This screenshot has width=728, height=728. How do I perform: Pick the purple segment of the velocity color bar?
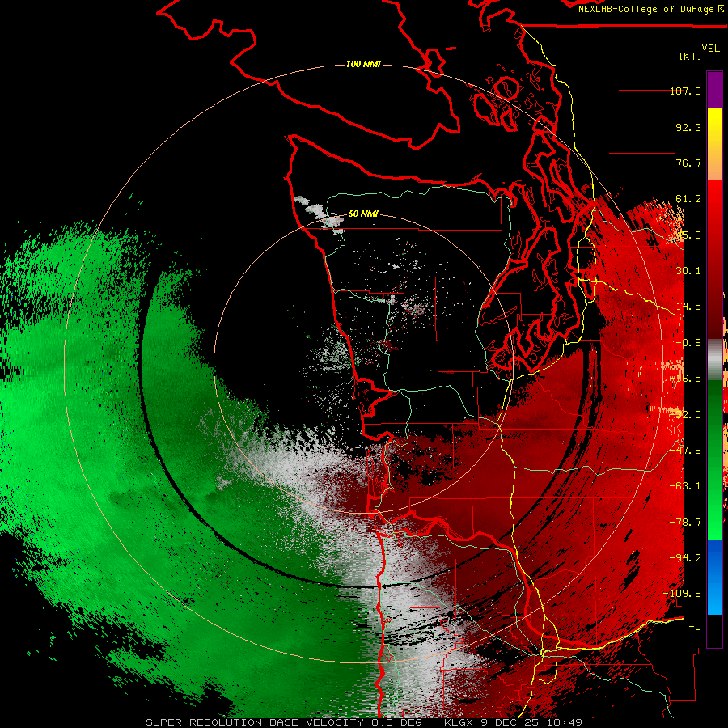tap(714, 90)
